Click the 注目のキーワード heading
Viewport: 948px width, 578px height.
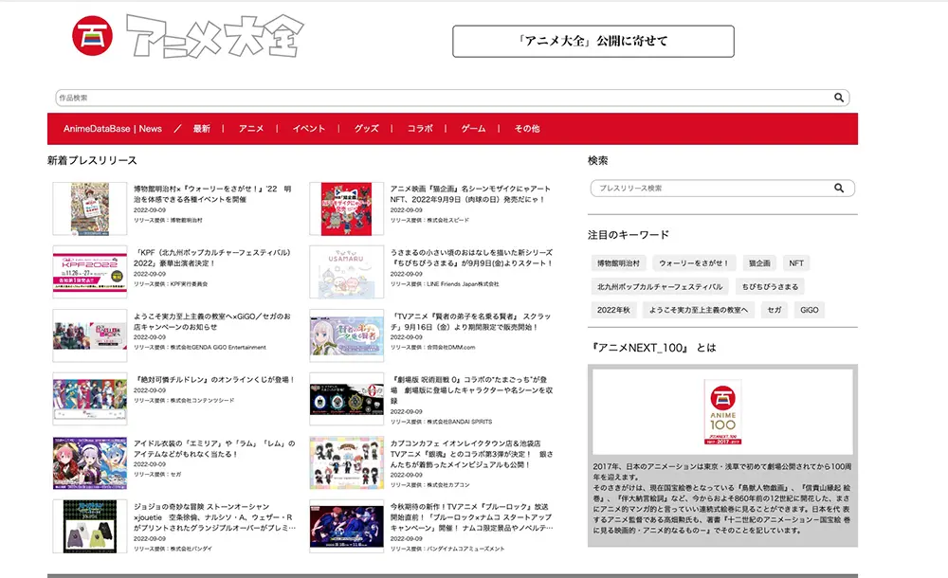(629, 235)
